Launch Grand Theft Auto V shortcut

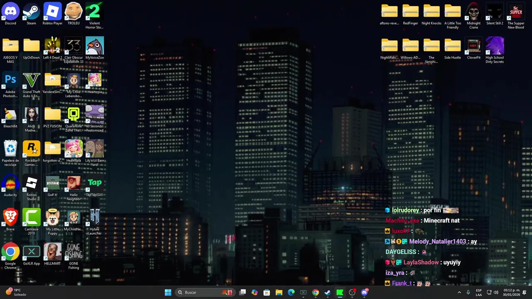click(32, 85)
